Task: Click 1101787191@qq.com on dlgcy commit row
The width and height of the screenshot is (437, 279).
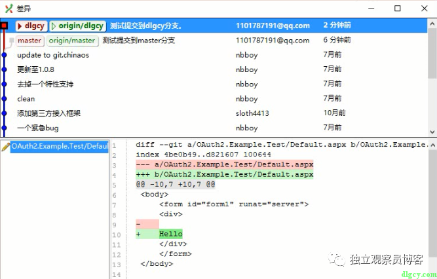Action: (x=273, y=26)
